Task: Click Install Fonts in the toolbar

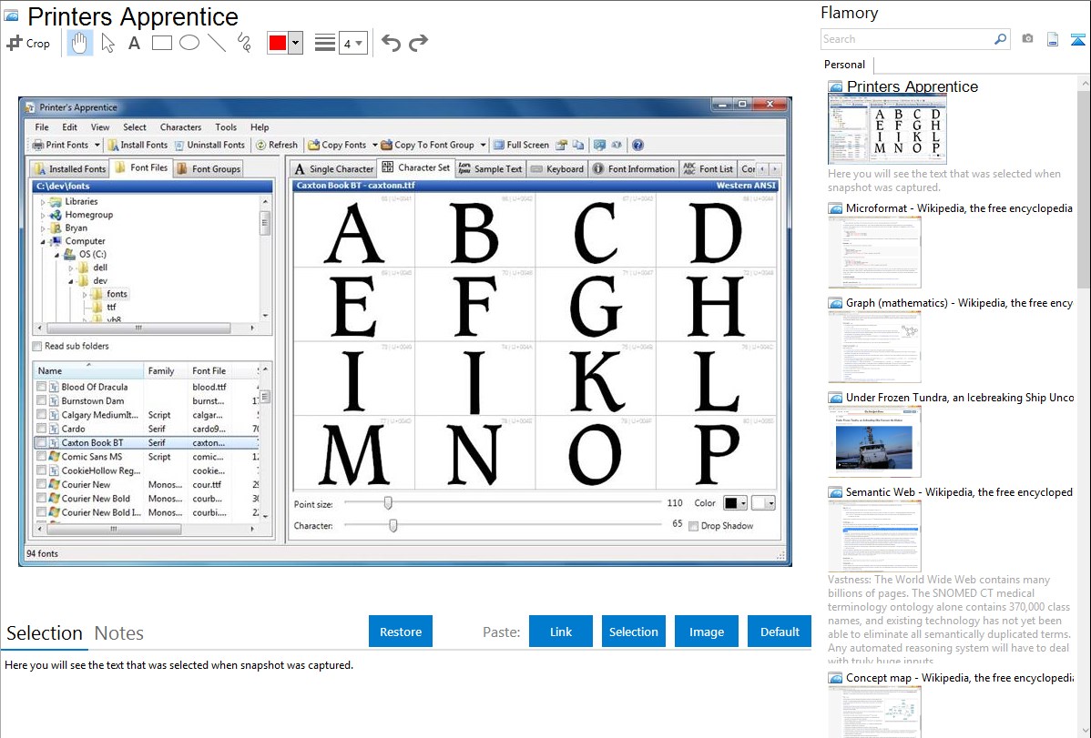Action: 138,145
